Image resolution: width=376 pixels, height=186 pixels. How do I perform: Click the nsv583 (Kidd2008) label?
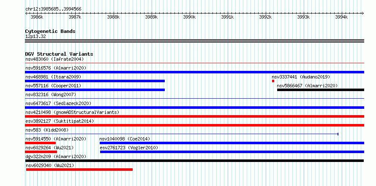47,130
